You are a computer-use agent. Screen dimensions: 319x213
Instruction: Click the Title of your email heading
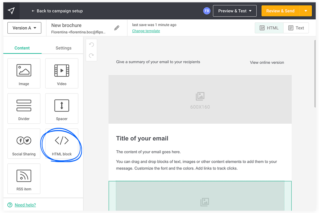click(x=142, y=138)
